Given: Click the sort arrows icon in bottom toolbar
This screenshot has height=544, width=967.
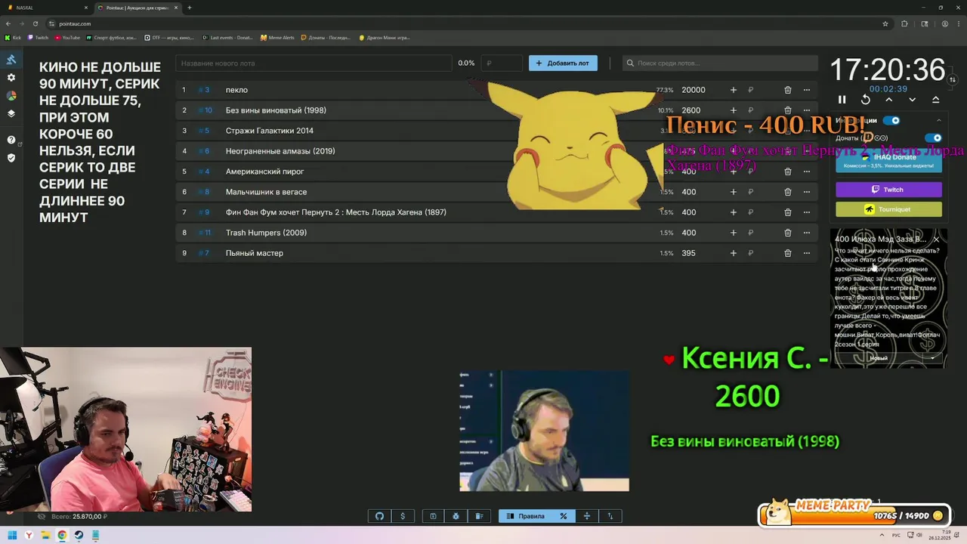Looking at the screenshot, I should [610, 516].
